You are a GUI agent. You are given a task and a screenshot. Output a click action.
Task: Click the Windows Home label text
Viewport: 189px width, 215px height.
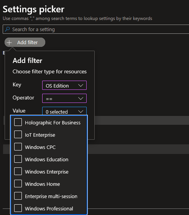click(43, 184)
